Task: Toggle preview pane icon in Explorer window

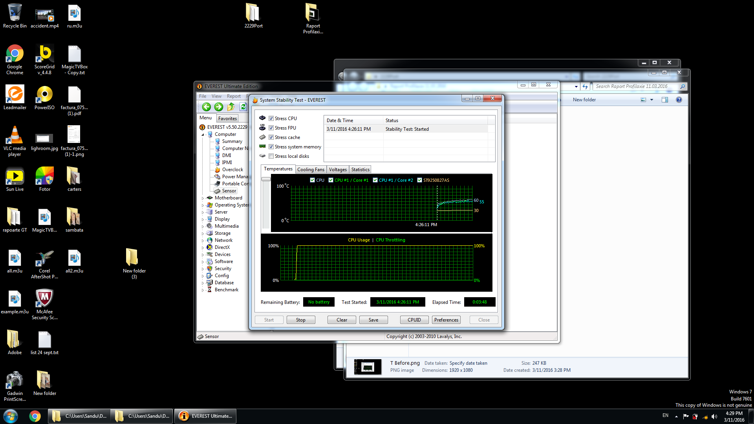Action: click(665, 100)
